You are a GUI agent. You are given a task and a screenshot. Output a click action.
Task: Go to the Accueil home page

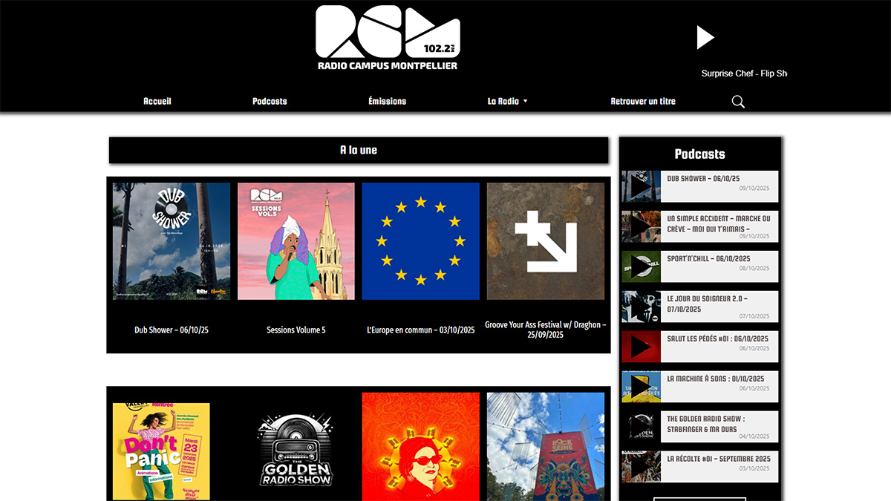click(x=157, y=101)
